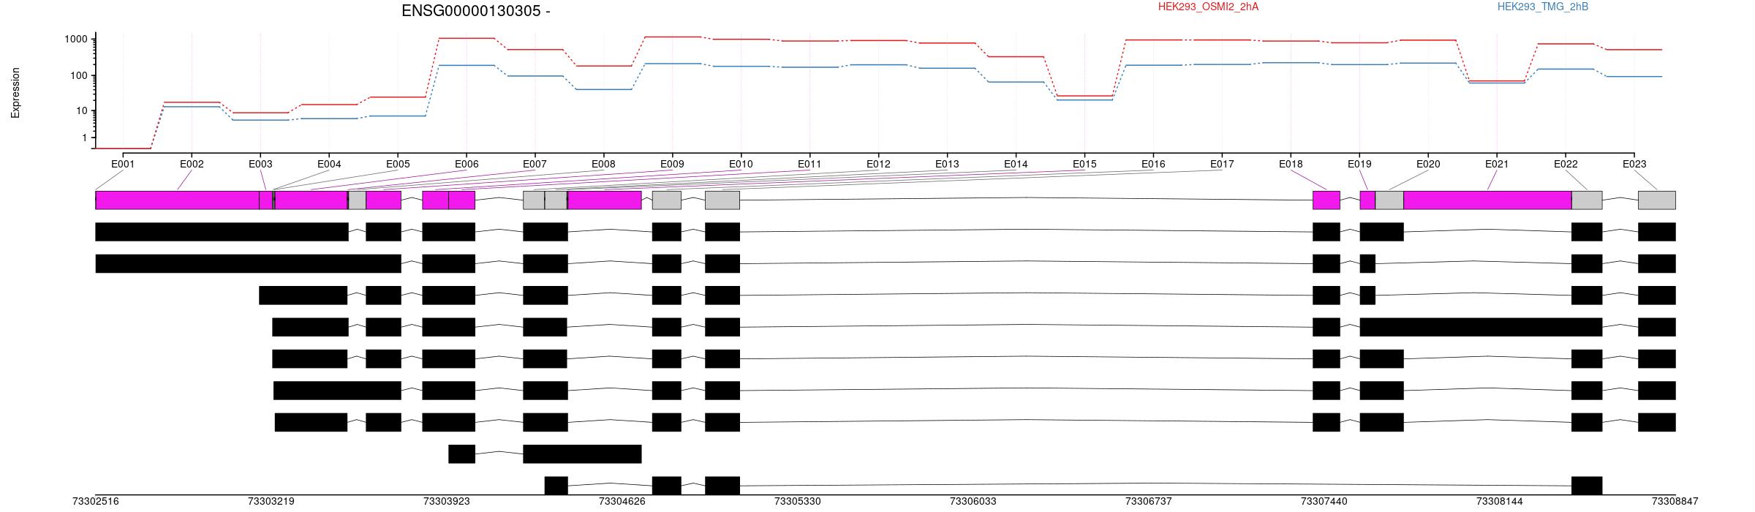Click the Expression axis label

[x=15, y=93]
